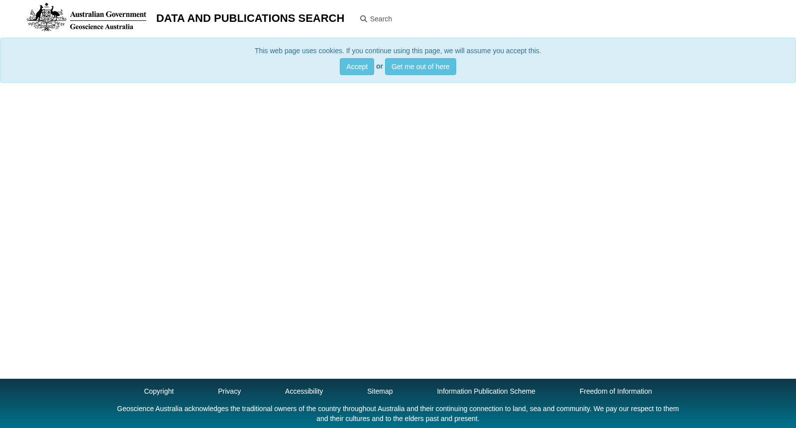Open the Copyright footer link

pyautogui.click(x=159, y=391)
